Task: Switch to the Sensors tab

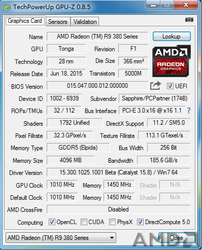Action: (58, 22)
